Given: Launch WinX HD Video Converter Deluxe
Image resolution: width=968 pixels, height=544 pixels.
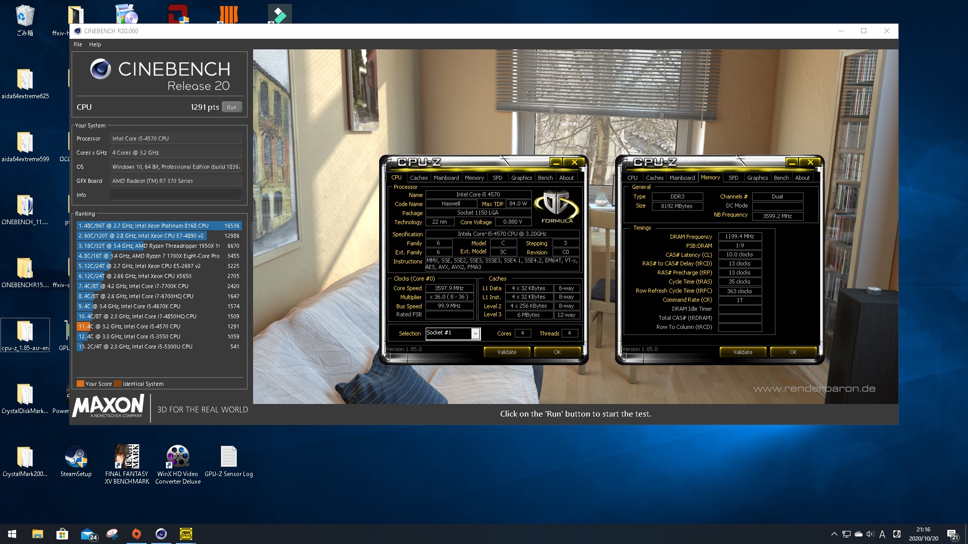Looking at the screenshot, I should (x=178, y=464).
